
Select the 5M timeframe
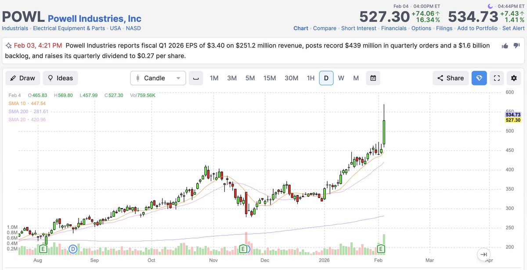coord(250,78)
